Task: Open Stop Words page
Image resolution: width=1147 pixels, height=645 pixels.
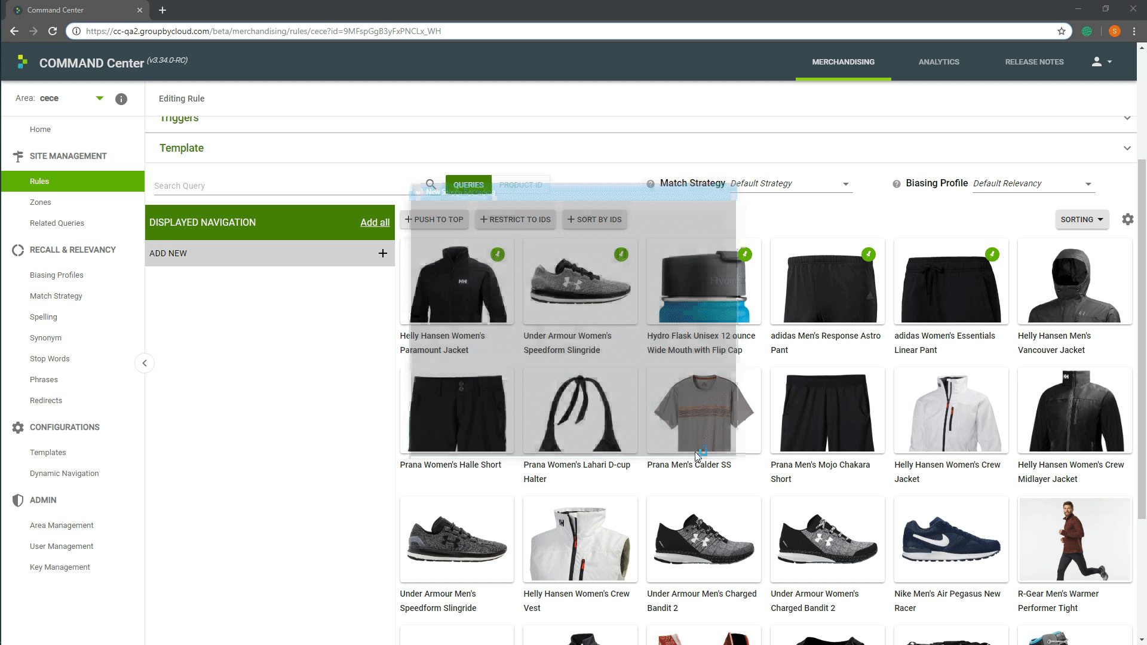Action: click(x=50, y=359)
